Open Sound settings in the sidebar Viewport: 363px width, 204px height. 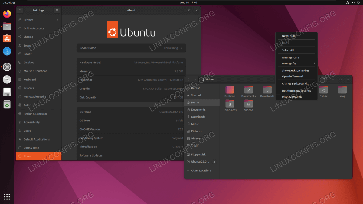(38, 46)
